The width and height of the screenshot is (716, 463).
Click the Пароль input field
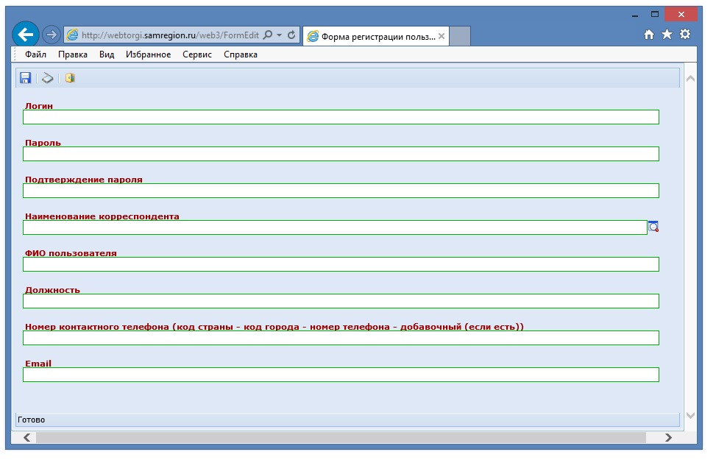tap(341, 154)
